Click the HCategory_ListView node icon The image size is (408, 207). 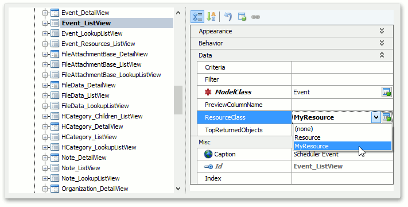point(55,137)
